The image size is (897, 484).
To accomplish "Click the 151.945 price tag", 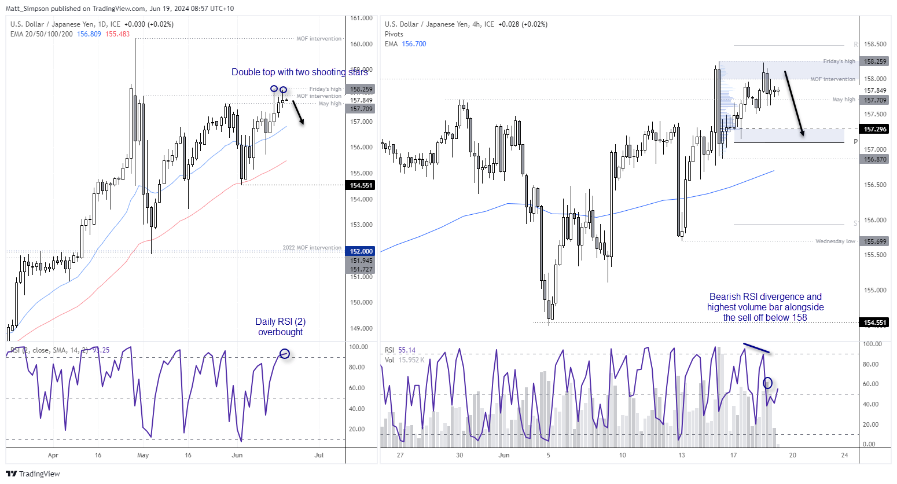I will click(361, 261).
